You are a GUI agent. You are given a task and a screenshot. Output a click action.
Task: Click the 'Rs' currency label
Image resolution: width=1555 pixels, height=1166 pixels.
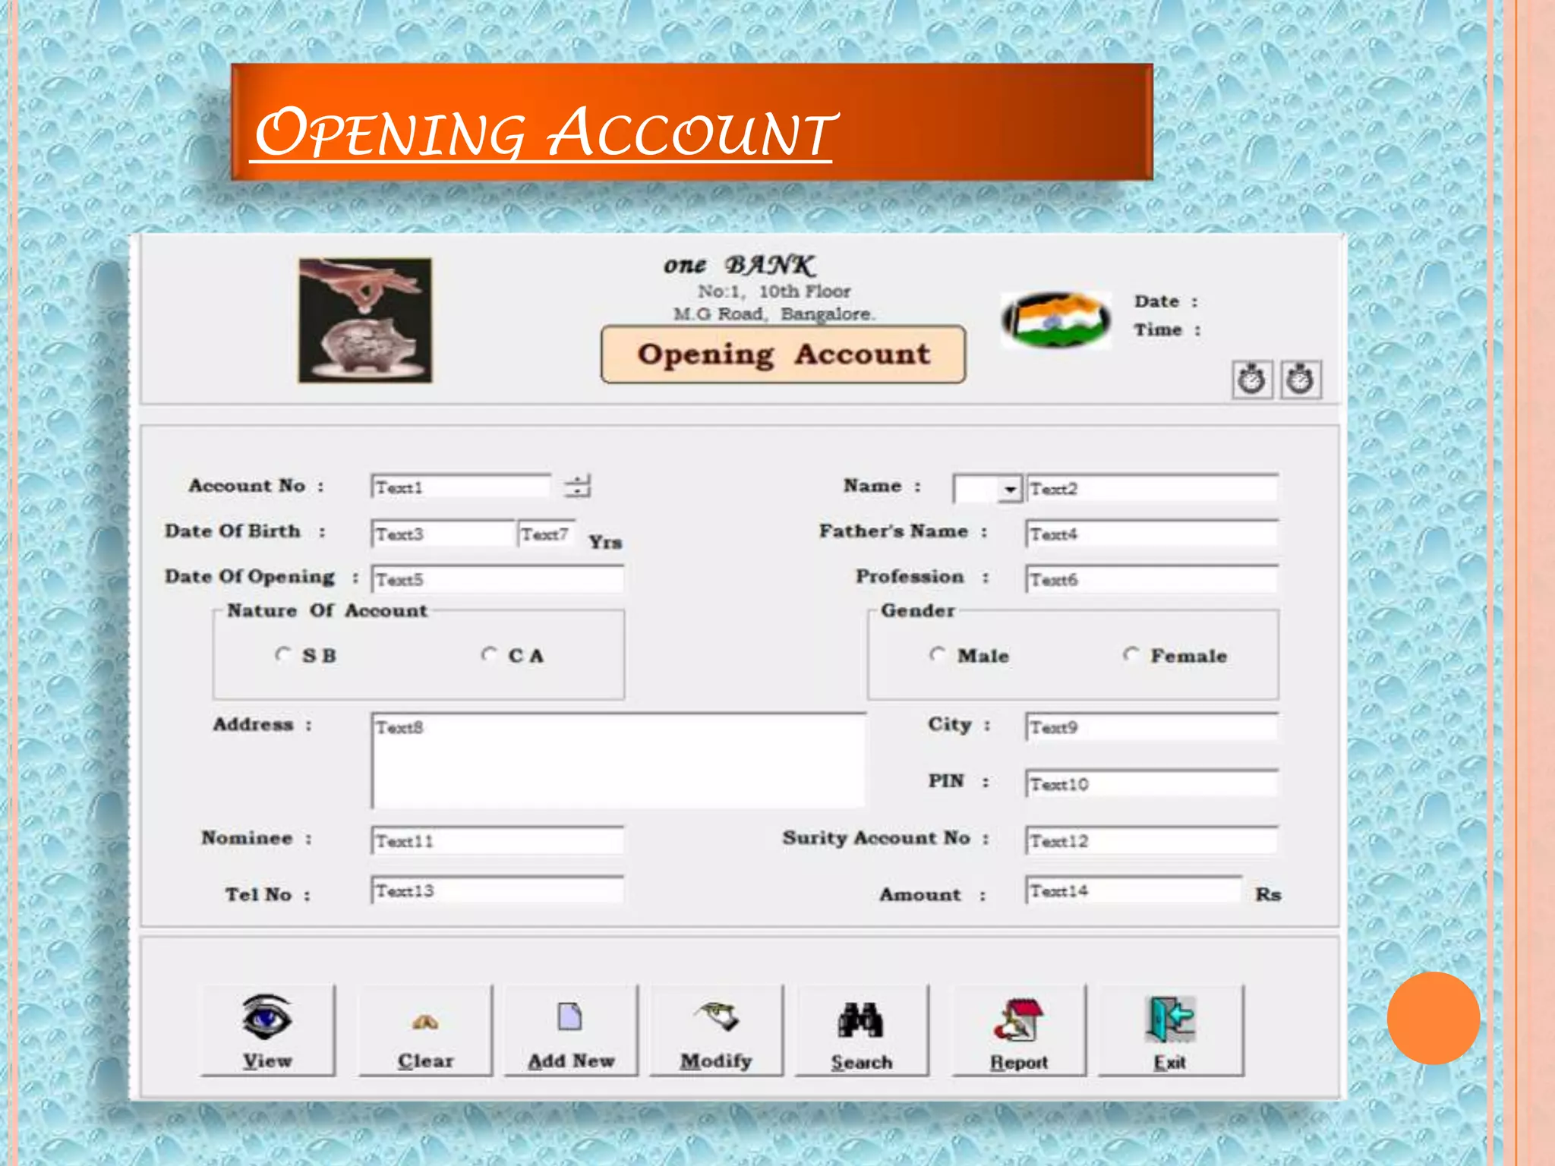pyautogui.click(x=1268, y=894)
